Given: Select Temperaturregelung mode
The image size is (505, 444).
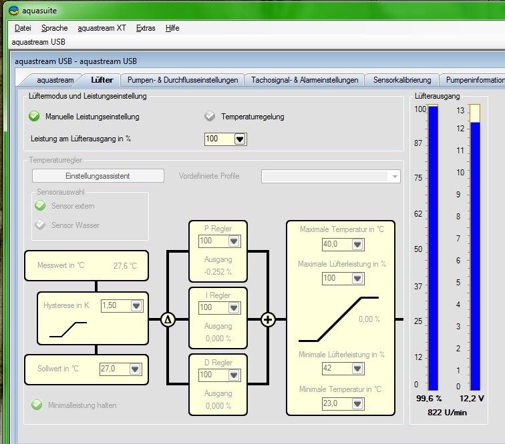Looking at the screenshot, I should coord(210,116).
